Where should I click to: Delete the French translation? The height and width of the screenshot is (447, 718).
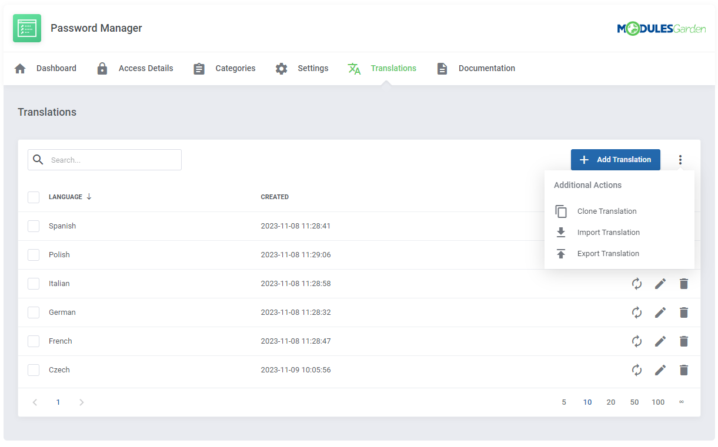click(x=684, y=341)
